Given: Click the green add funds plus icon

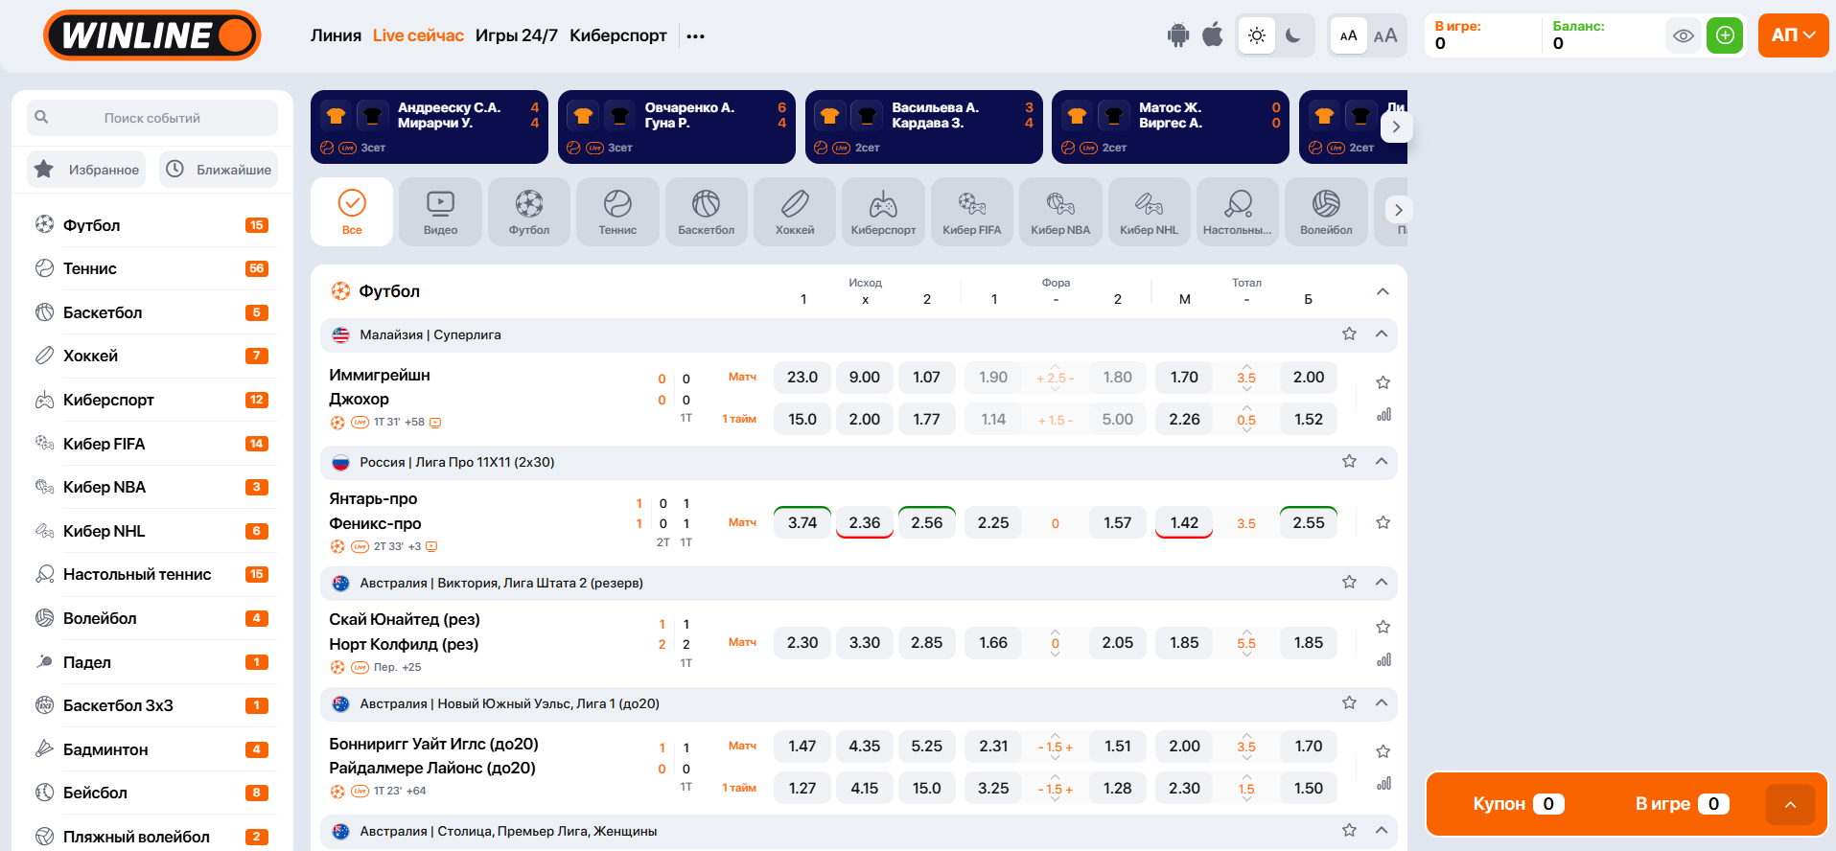Looking at the screenshot, I should (1725, 35).
